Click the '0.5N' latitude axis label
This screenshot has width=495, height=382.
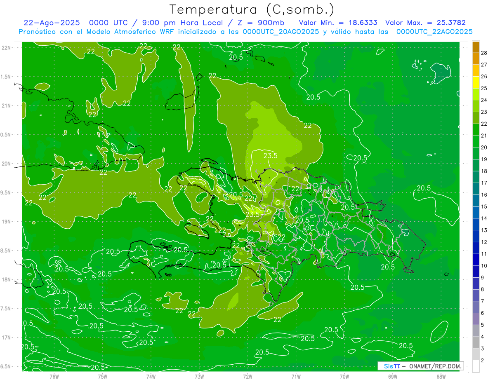[5, 135]
